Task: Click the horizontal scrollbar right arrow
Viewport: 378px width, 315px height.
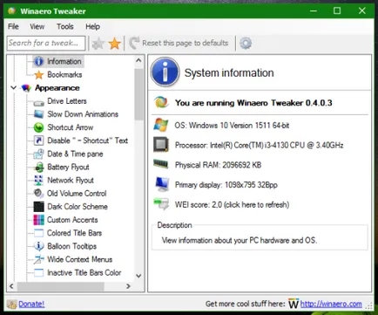Action: tap(128, 286)
